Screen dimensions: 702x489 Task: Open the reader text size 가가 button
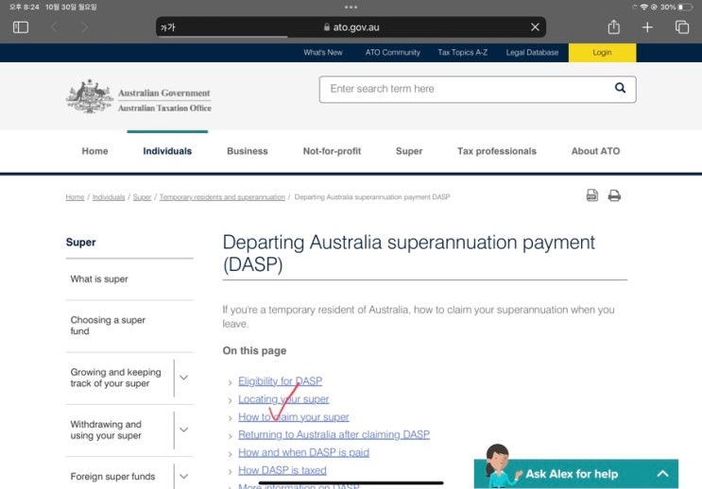coord(168,27)
